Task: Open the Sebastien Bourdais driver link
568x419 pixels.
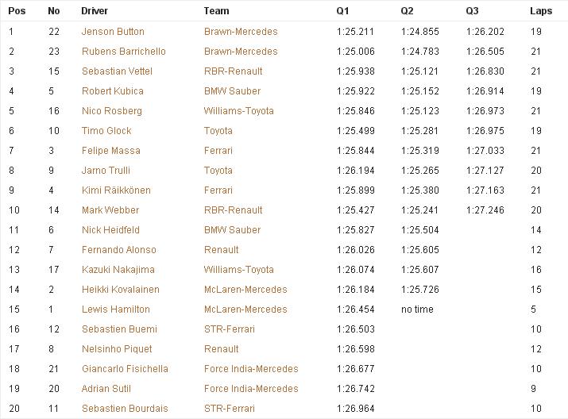Action: pyautogui.click(x=125, y=409)
